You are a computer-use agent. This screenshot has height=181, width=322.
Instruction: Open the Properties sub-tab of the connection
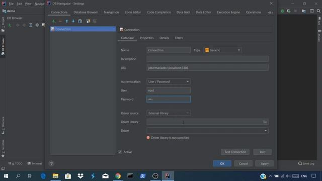point(146,38)
